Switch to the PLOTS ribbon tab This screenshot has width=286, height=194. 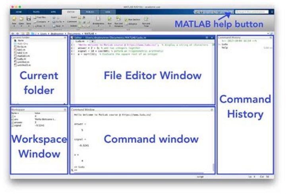[36, 12]
